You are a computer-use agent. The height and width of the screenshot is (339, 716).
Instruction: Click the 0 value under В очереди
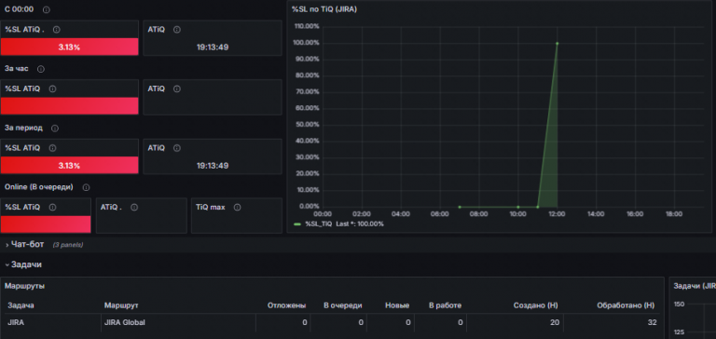click(x=361, y=322)
